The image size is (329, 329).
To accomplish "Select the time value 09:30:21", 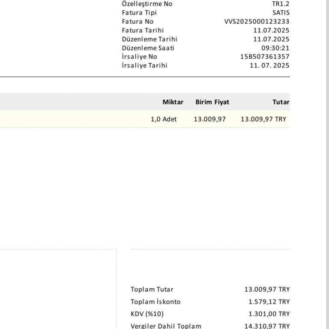I will click(275, 48).
